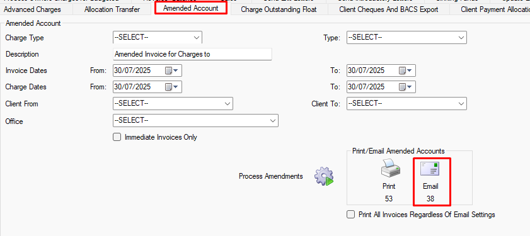Click the Process Amendments gear icon
Image resolution: width=530 pixels, height=236 pixels.
324,176
